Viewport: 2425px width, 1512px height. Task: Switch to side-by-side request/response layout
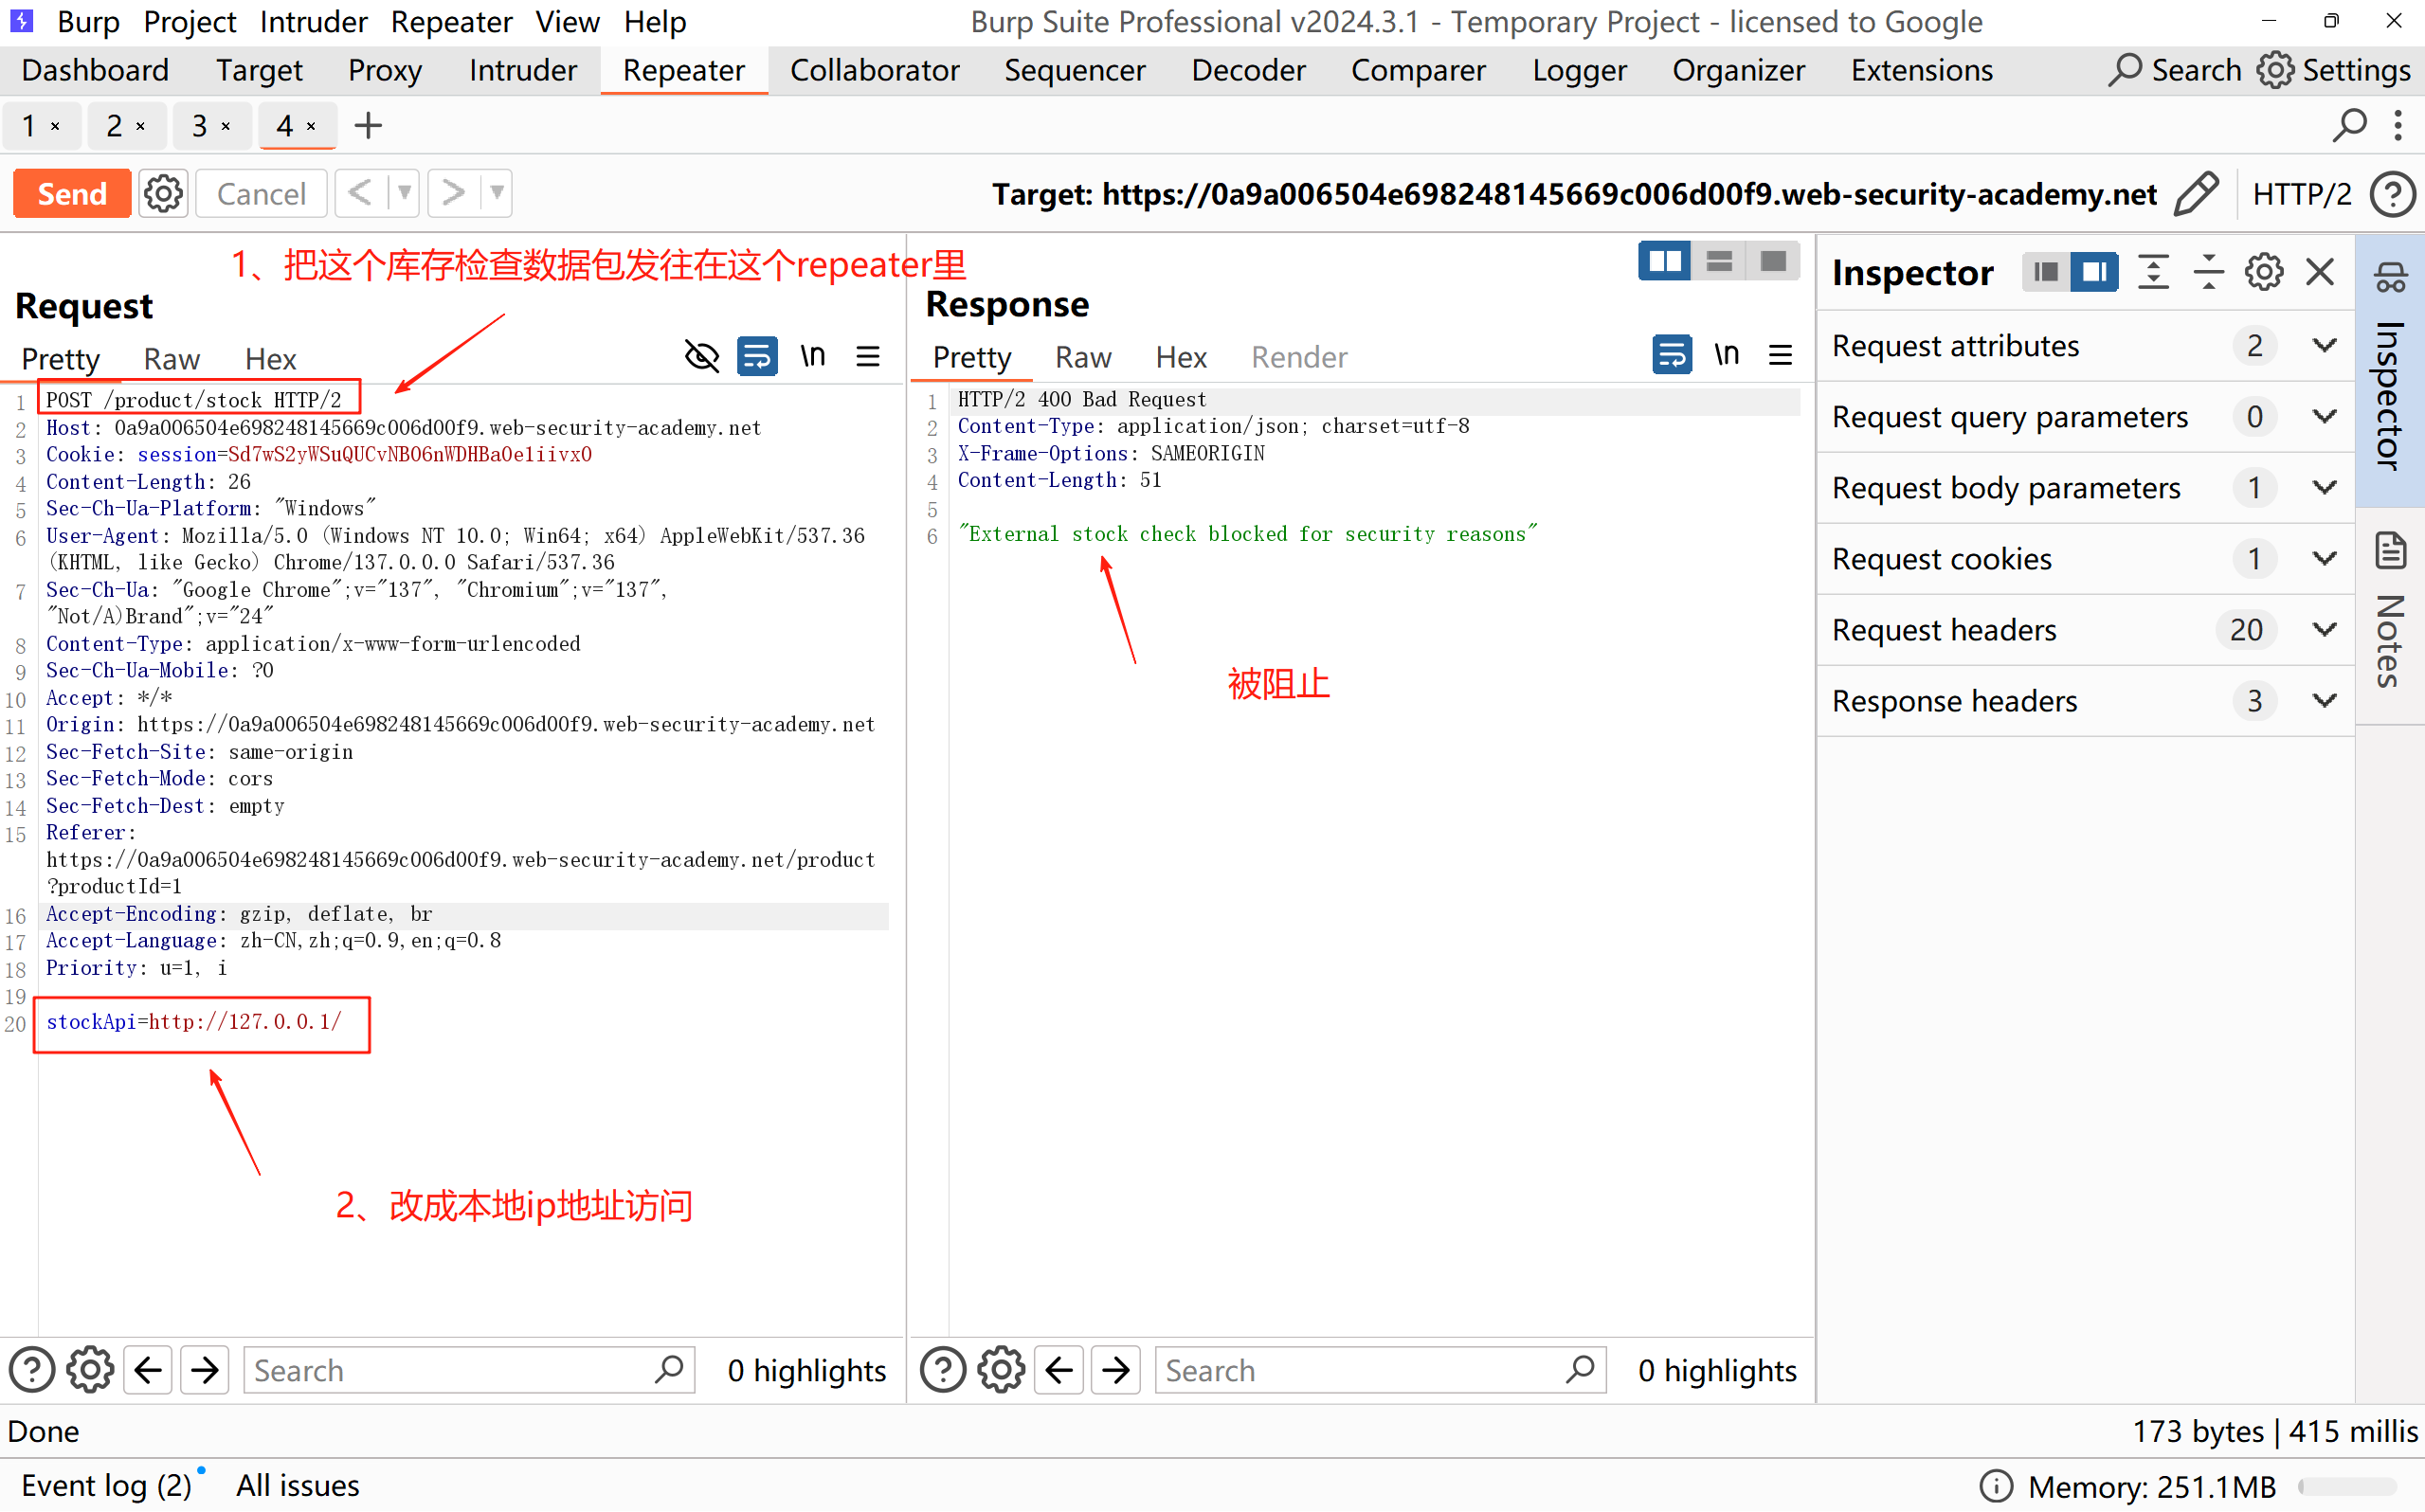(1664, 262)
